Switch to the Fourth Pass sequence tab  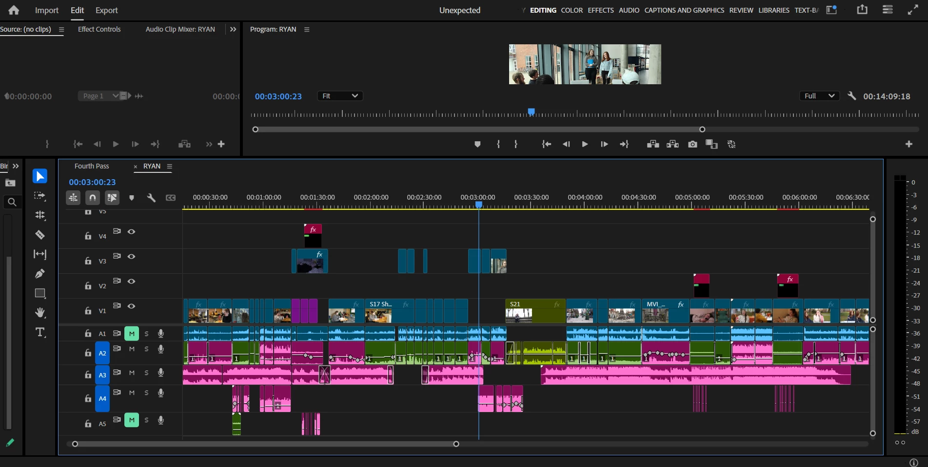(92, 166)
